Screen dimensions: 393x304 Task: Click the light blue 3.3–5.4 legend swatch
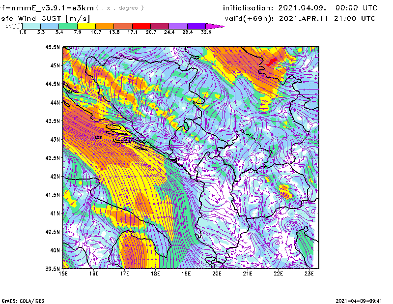(50, 26)
